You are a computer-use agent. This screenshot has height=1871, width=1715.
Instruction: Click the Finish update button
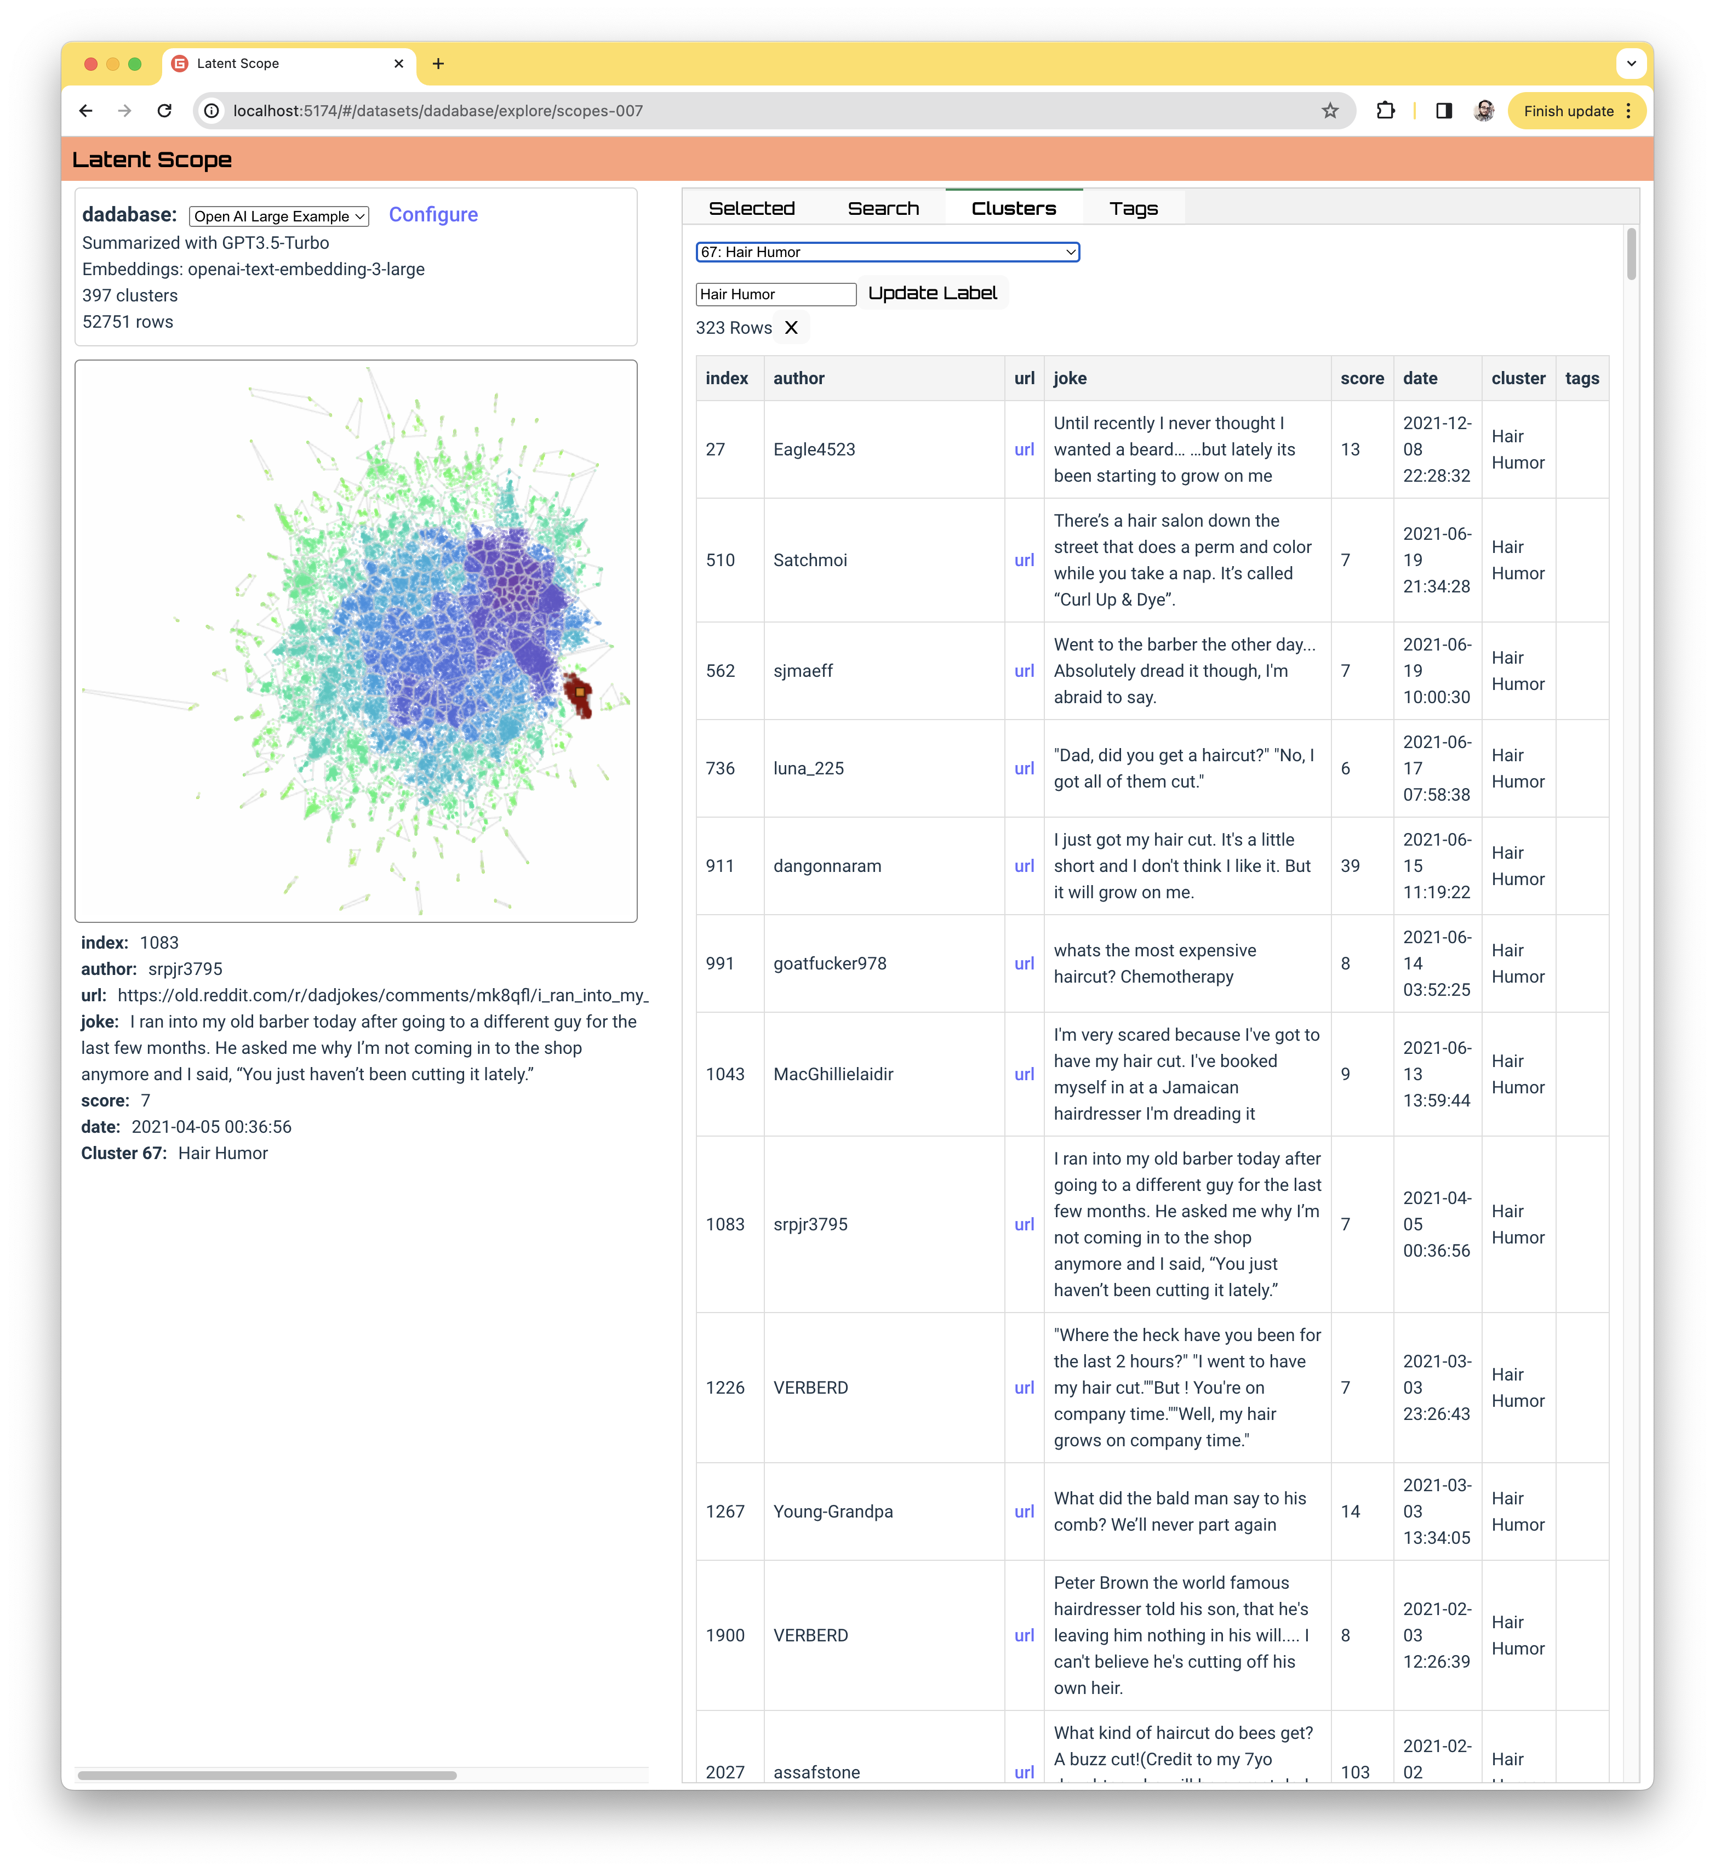tap(1568, 111)
